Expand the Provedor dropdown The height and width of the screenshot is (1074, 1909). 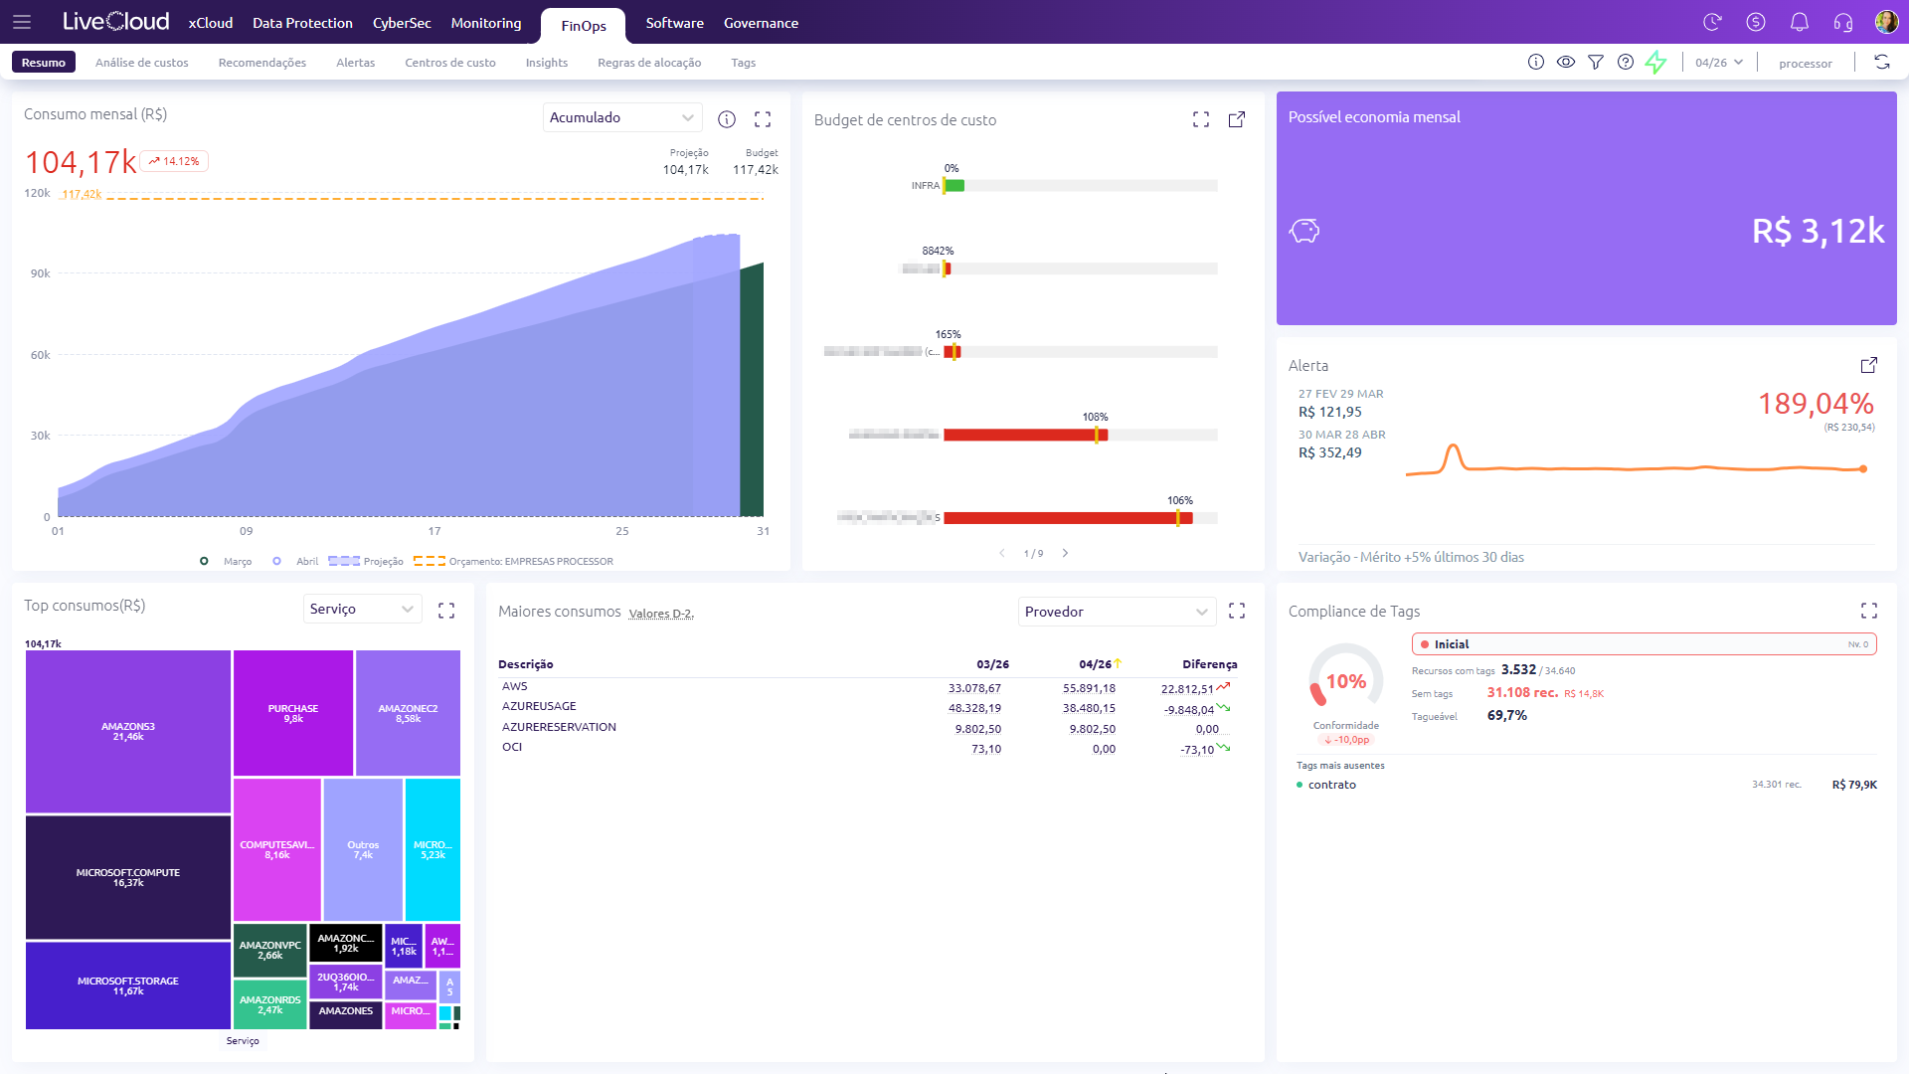coord(1118,612)
